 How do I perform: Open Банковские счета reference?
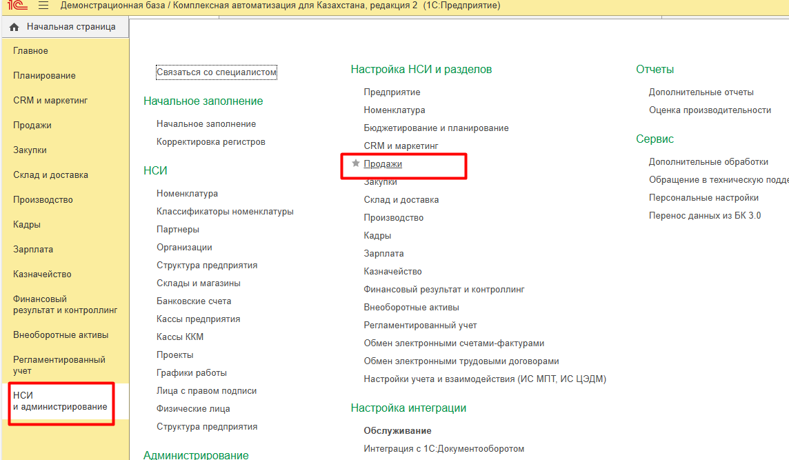(x=194, y=301)
